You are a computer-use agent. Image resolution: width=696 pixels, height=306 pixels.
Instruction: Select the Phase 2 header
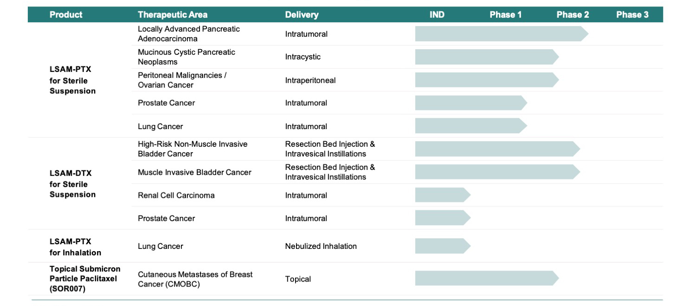coord(573,15)
